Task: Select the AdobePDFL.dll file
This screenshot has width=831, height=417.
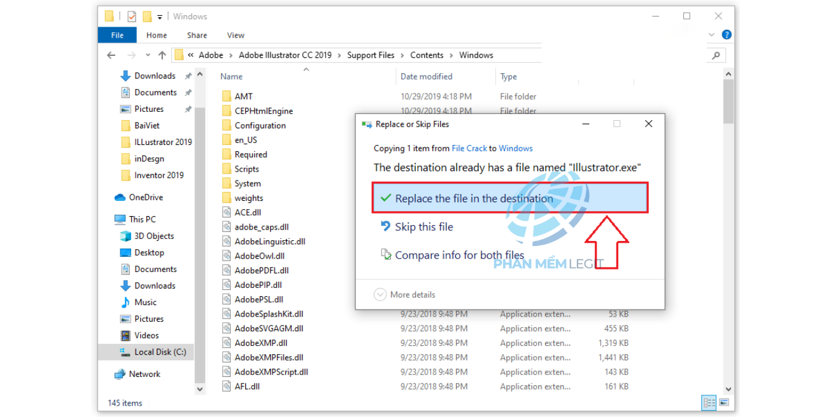Action: tap(261, 271)
